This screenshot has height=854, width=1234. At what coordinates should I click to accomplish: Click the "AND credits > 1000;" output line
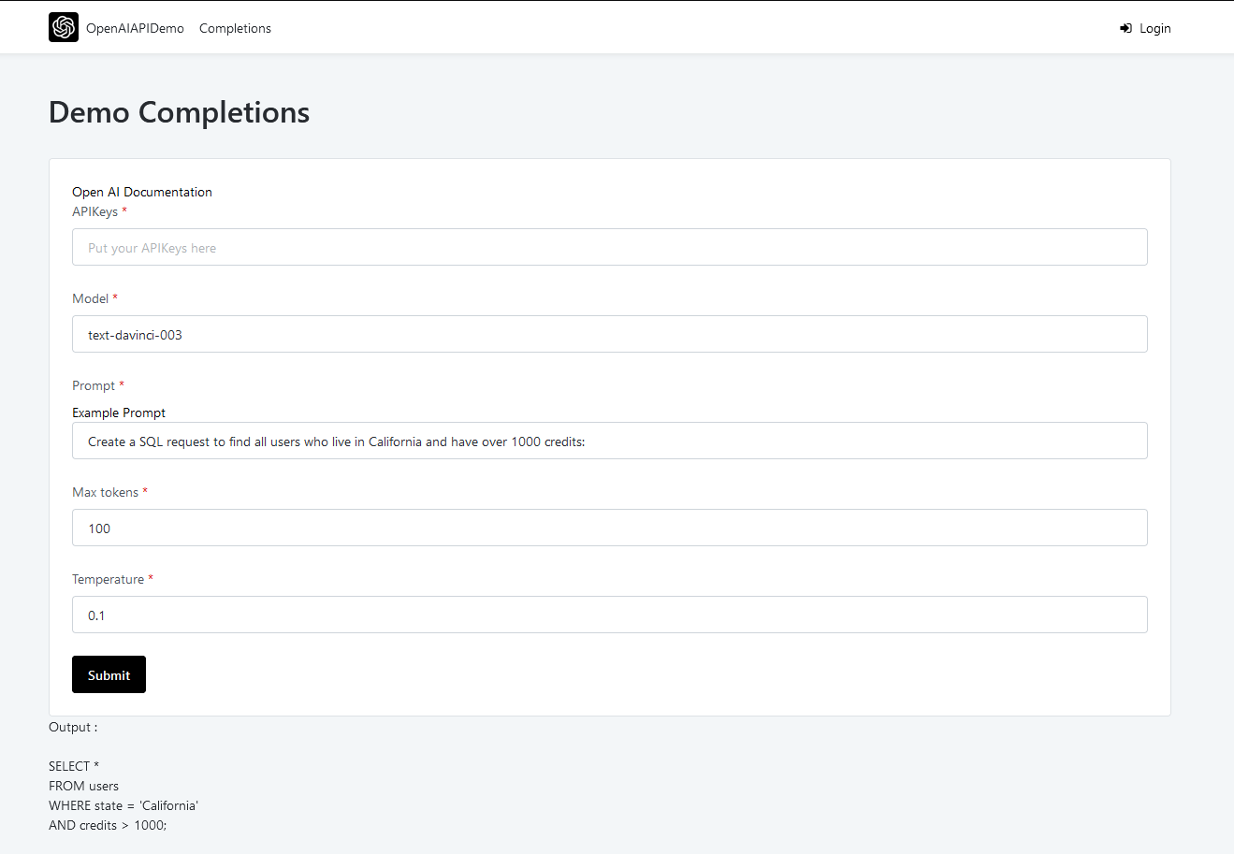[x=108, y=825]
